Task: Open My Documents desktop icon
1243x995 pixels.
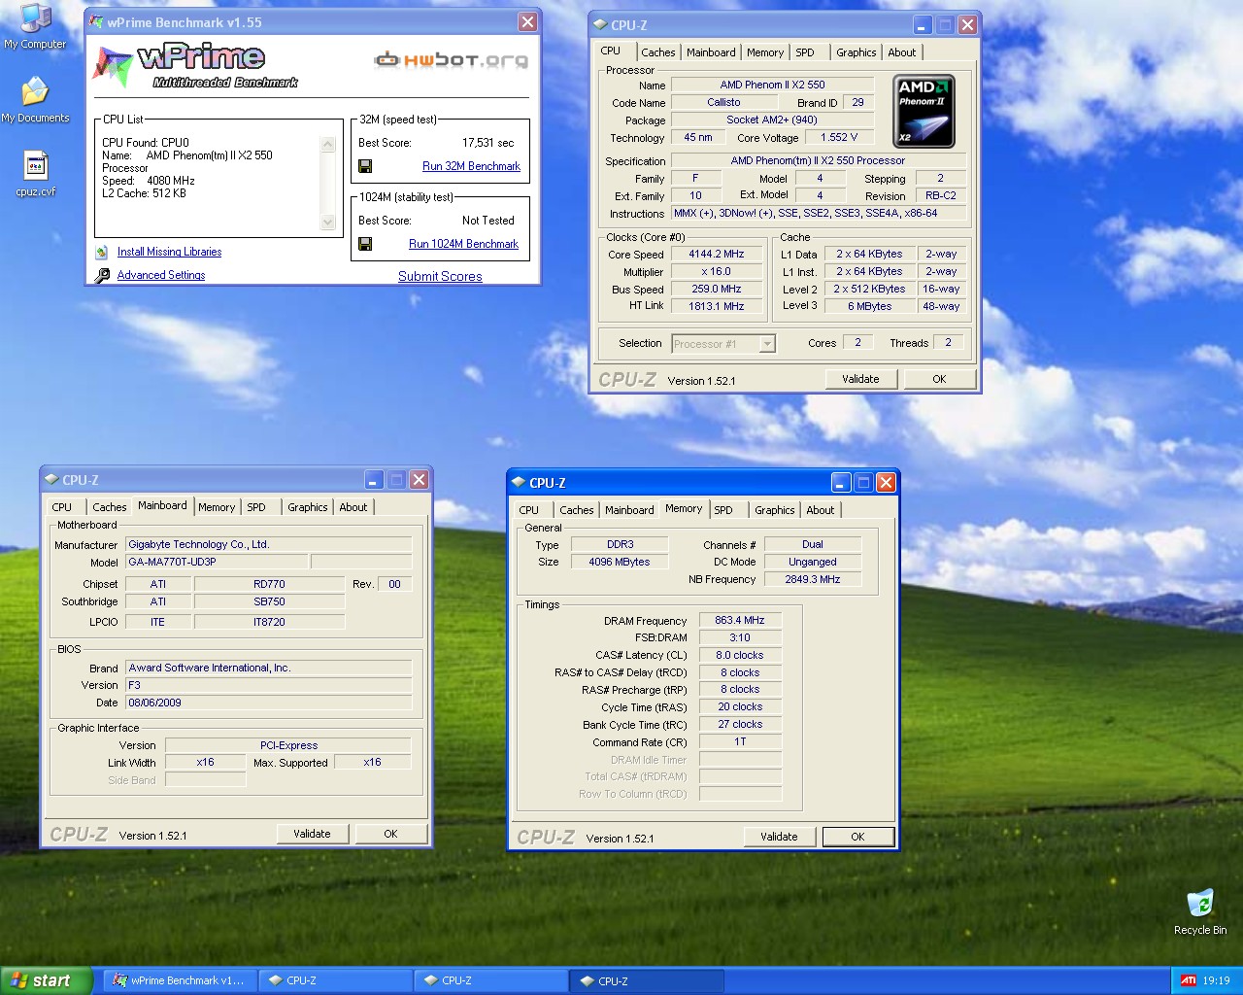Action: (35, 100)
